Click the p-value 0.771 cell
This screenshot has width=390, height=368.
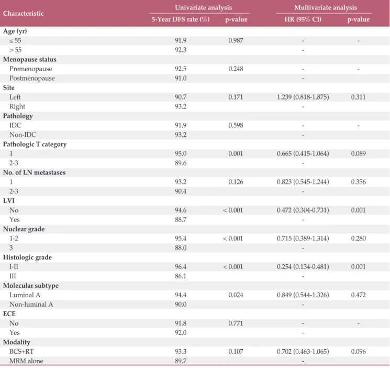point(236,323)
